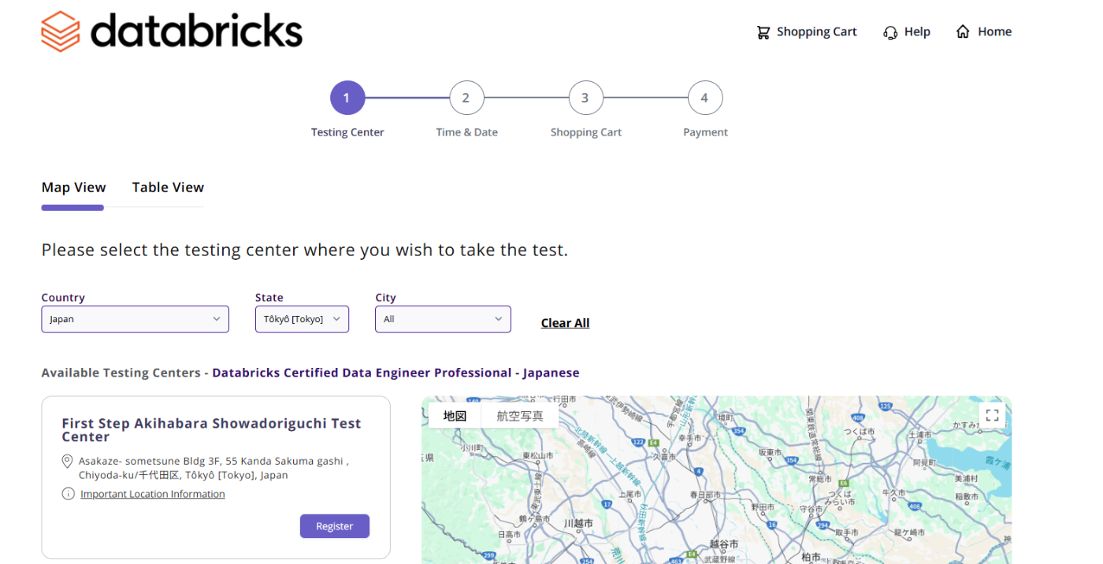This screenshot has width=1103, height=564.
Task: Select step 2 Time & Date circle
Action: [x=466, y=98]
